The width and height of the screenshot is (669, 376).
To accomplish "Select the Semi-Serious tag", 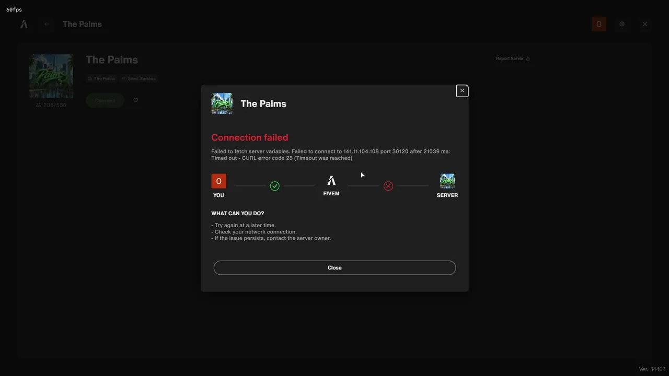I will [x=139, y=78].
